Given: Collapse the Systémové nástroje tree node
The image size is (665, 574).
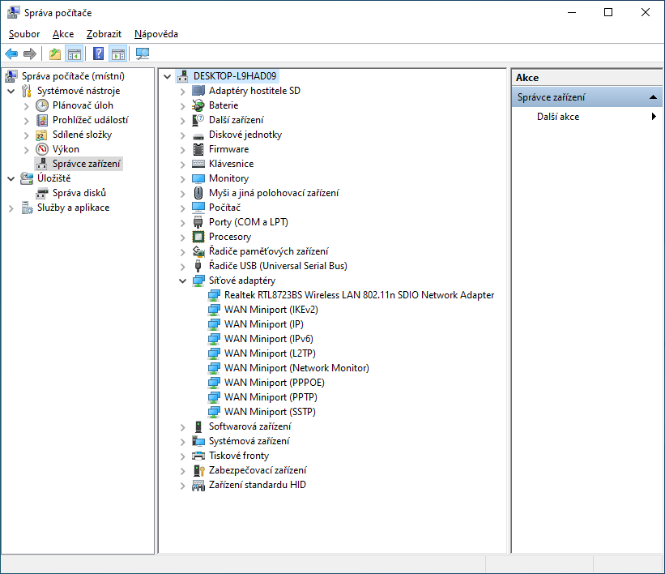Looking at the screenshot, I should click(11, 91).
